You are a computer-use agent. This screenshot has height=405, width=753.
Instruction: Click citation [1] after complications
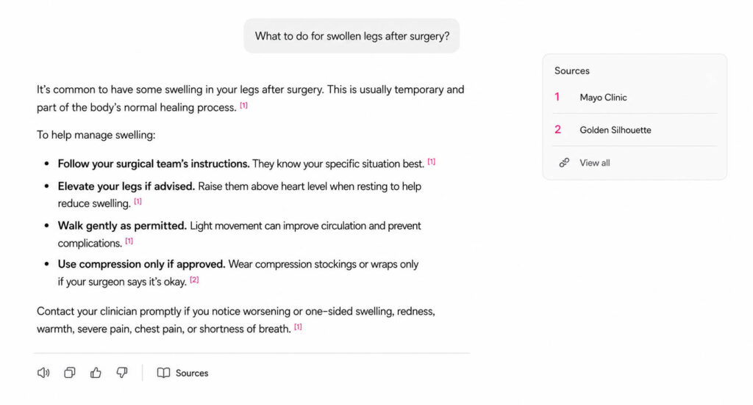coord(129,241)
